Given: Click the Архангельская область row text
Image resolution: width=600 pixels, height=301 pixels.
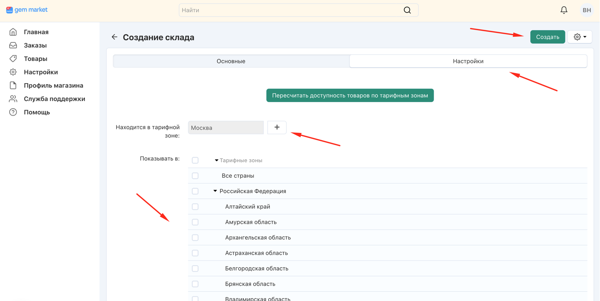Looking at the screenshot, I should [258, 237].
